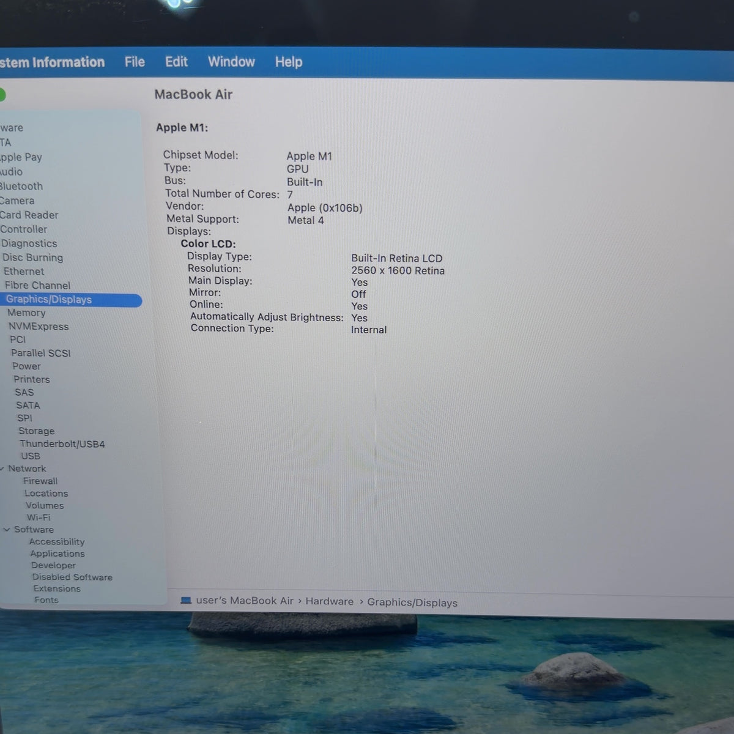Select Fibre Channel in the sidebar
734x734 pixels.
point(37,285)
